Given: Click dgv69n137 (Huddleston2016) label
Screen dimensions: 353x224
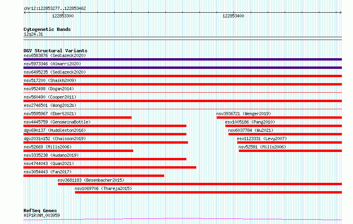Looking at the screenshot, I should click(55, 130).
